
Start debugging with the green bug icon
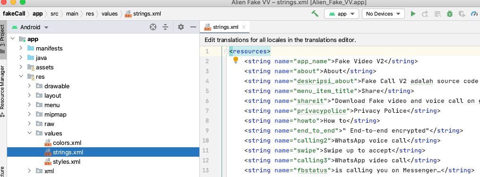click(x=450, y=14)
